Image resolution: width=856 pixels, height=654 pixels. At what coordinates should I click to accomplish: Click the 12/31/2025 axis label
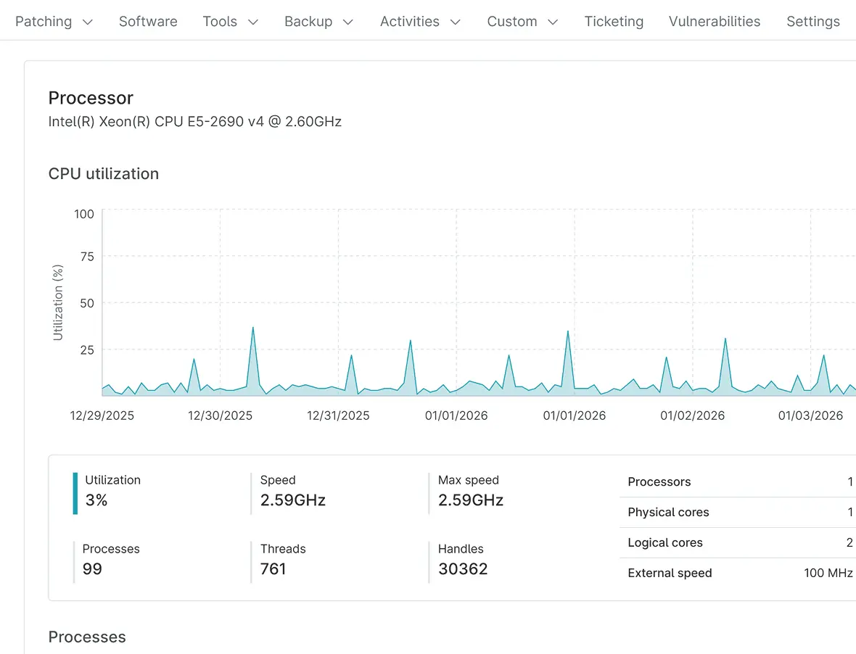coord(338,415)
